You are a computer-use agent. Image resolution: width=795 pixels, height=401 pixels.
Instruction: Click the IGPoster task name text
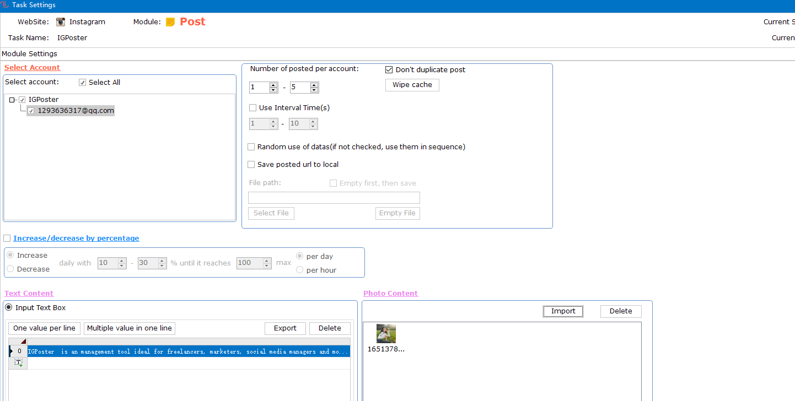(72, 38)
